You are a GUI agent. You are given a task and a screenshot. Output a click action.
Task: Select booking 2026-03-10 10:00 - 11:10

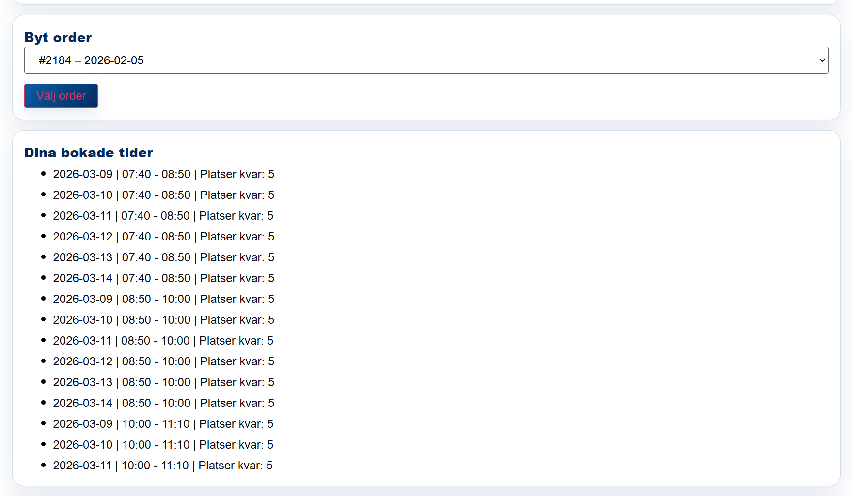coord(163,445)
